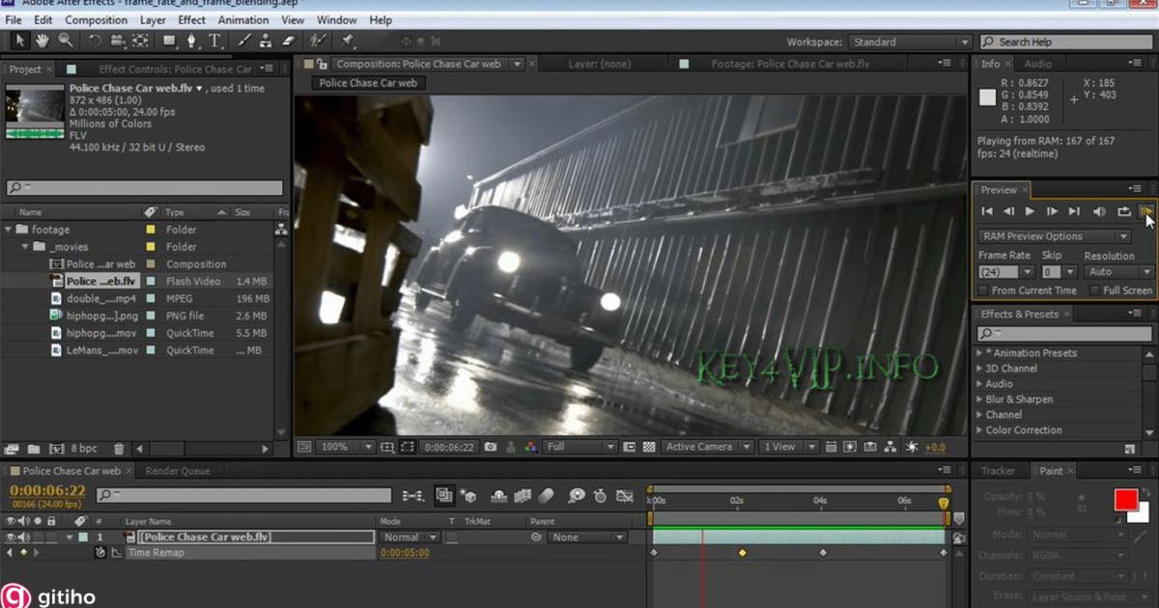The image size is (1159, 608).
Task: Select the Zoom magnifier tool
Action: click(x=66, y=41)
